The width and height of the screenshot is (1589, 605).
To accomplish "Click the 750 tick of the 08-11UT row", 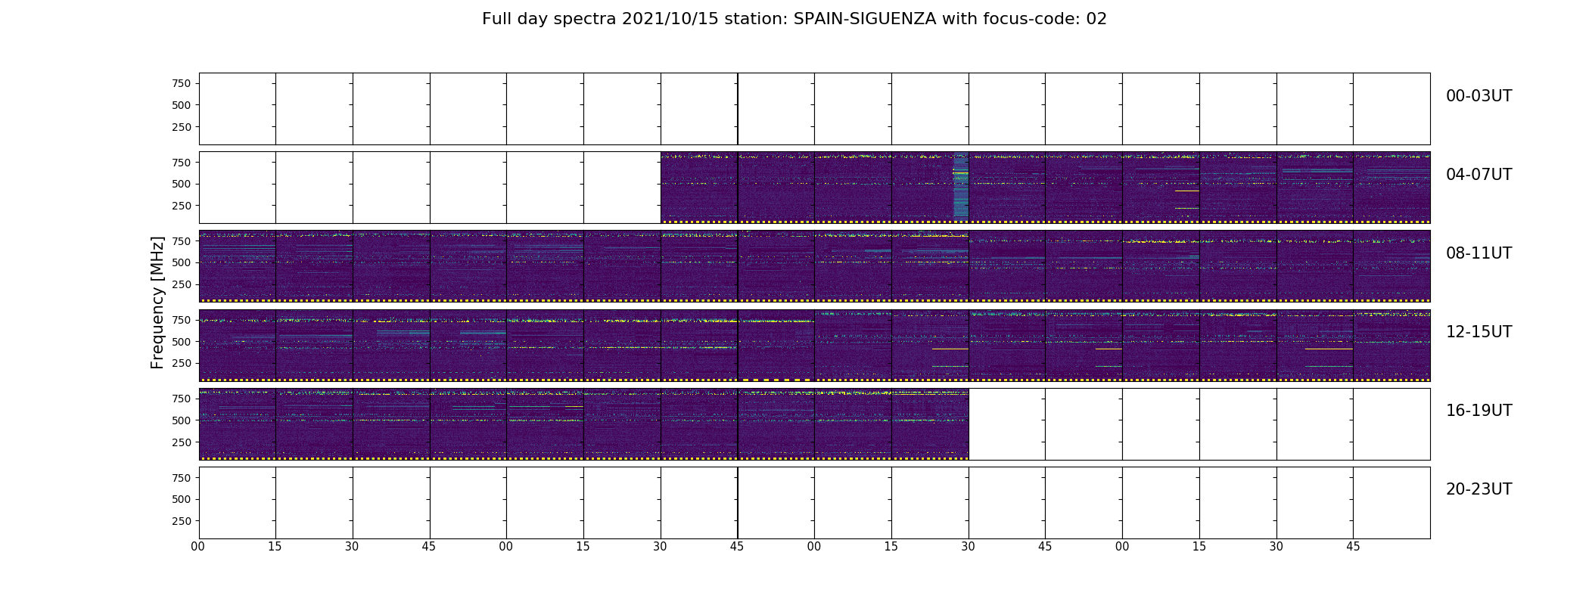I will [181, 240].
